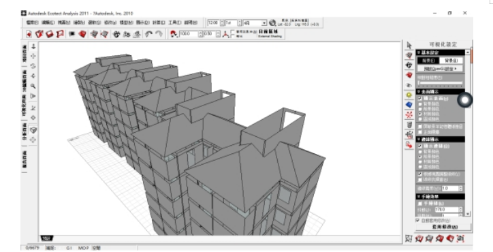Open the trash bin icon in right panel strip
493x252 pixels.
click(x=409, y=125)
